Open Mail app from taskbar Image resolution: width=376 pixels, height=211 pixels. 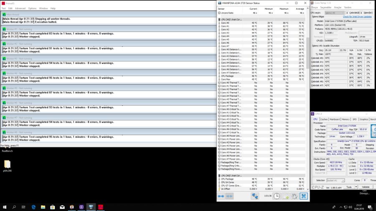pyautogui.click(x=62, y=207)
